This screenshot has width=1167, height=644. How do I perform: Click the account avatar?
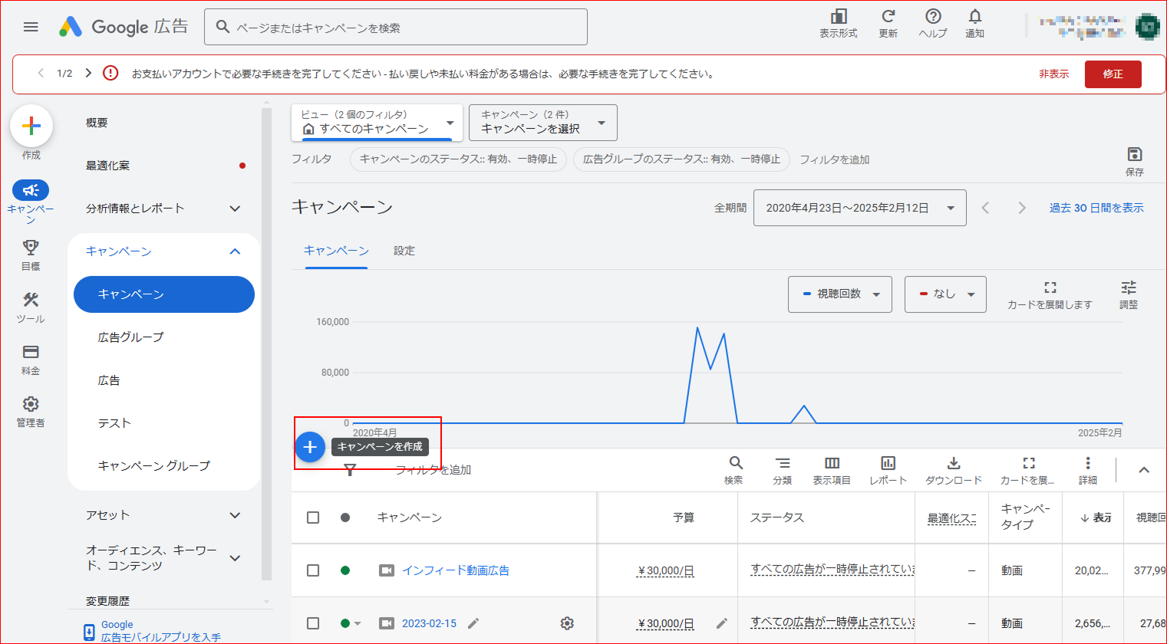click(x=1147, y=27)
